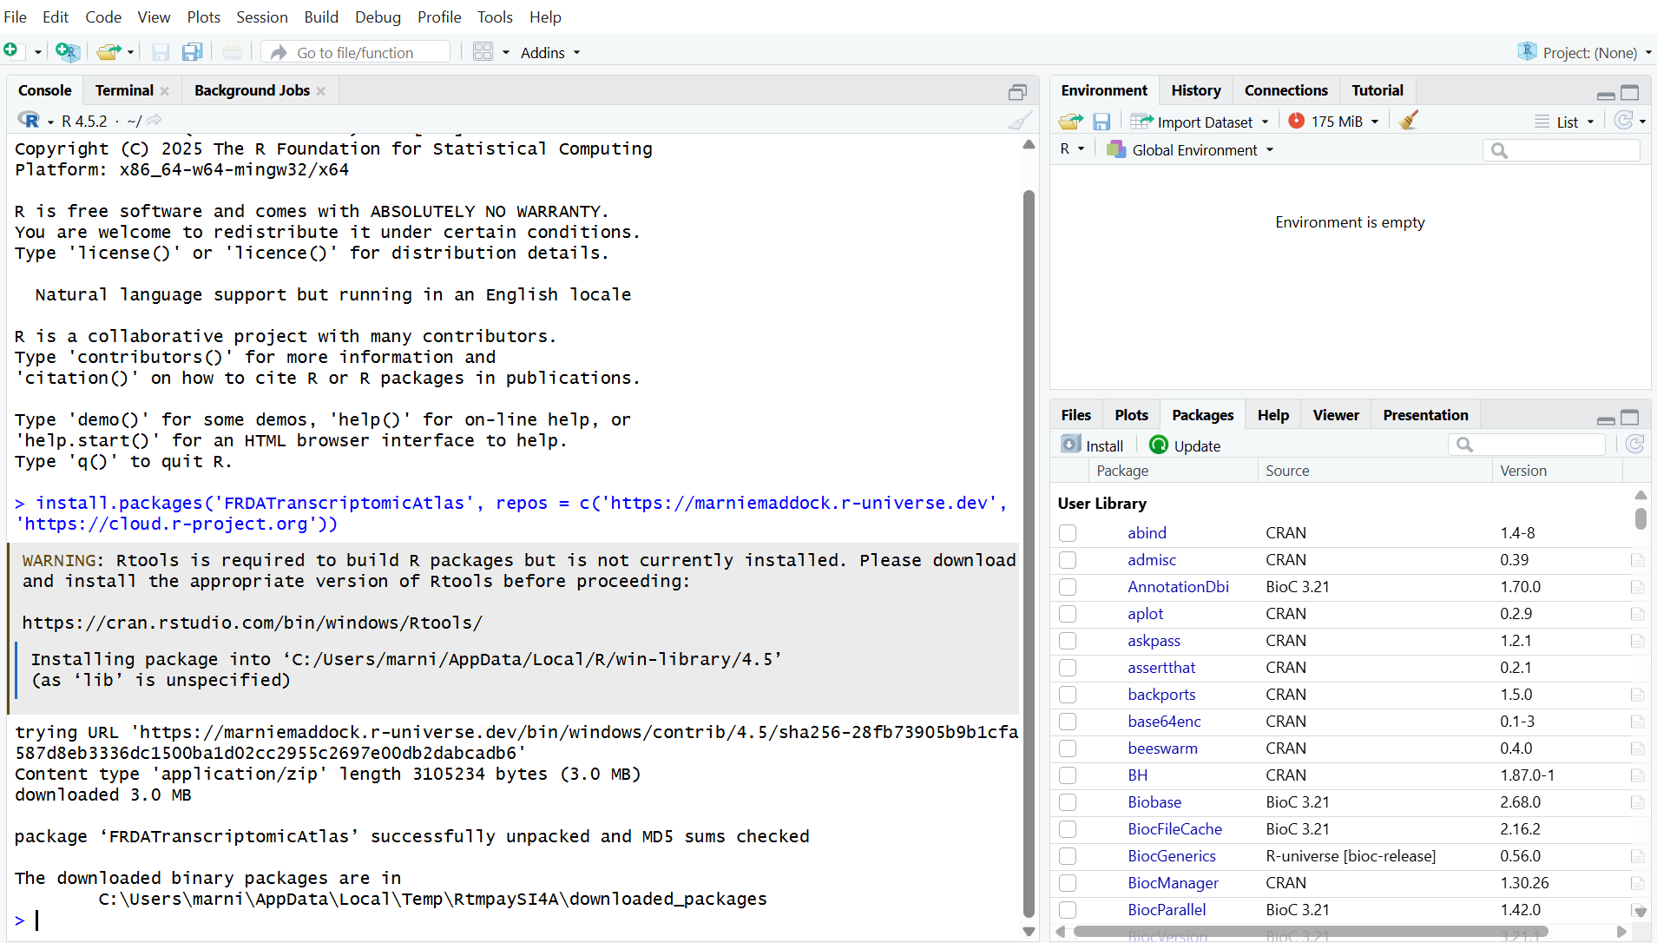
Task: Toggle the BiocManager package checkbox
Action: click(x=1068, y=883)
